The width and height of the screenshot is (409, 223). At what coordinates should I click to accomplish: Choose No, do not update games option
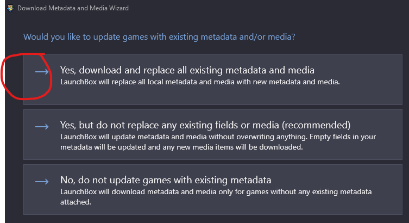pyautogui.click(x=166, y=180)
